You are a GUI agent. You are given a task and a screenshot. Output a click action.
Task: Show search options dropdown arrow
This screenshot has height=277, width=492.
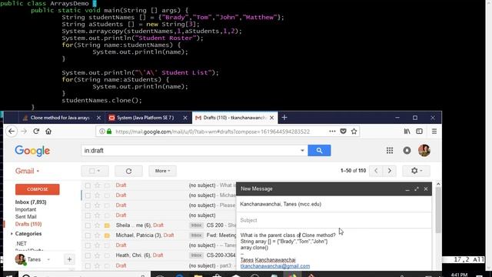[x=302, y=151]
